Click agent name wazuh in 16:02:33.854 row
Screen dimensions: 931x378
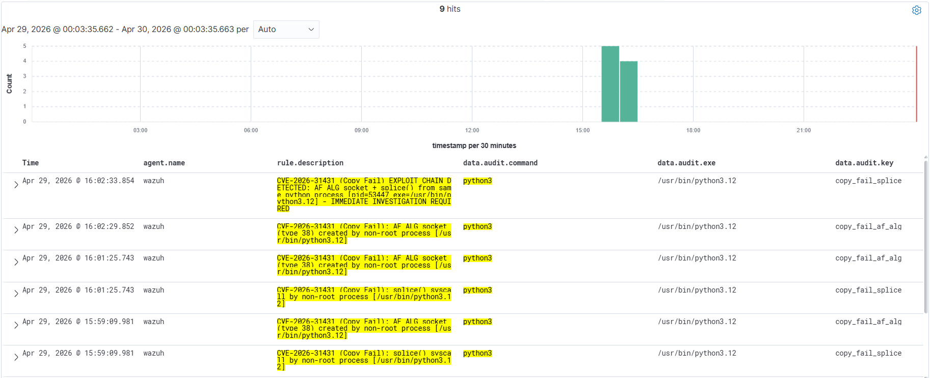154,181
